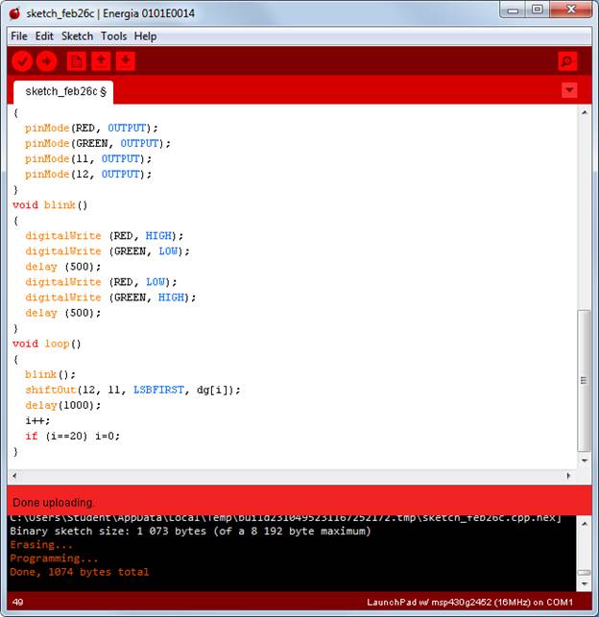Click the Energia app icon in title bar
599x617 pixels.
[x=15, y=13]
